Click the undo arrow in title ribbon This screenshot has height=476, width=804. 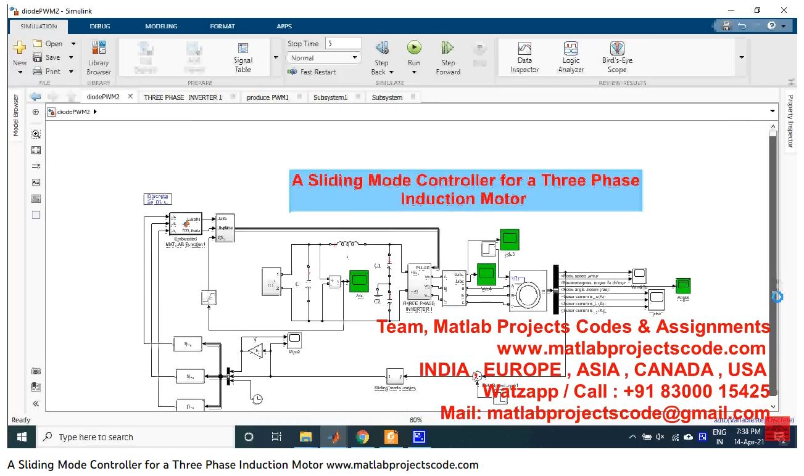[742, 26]
